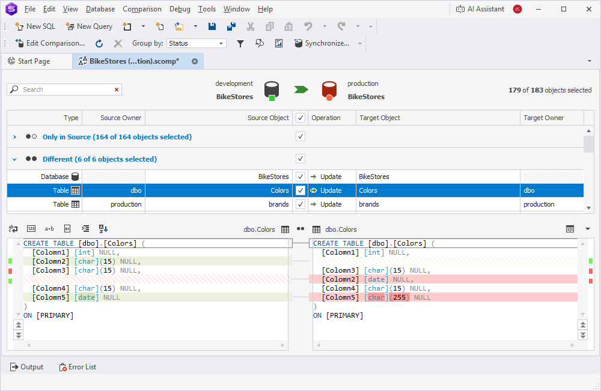Viewport: 601px width, 391px height.
Task: Collapse the Different objects group
Action: pyautogui.click(x=14, y=159)
